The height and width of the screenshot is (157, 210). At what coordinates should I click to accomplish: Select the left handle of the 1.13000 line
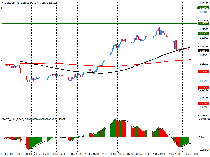[2, 8]
